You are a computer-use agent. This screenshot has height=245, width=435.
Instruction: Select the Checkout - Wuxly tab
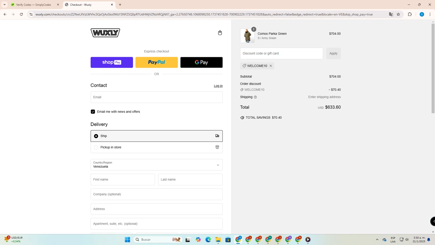point(89,5)
